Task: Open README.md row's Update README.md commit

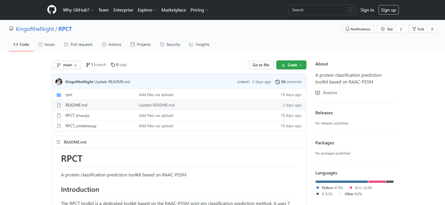Action: point(157,105)
